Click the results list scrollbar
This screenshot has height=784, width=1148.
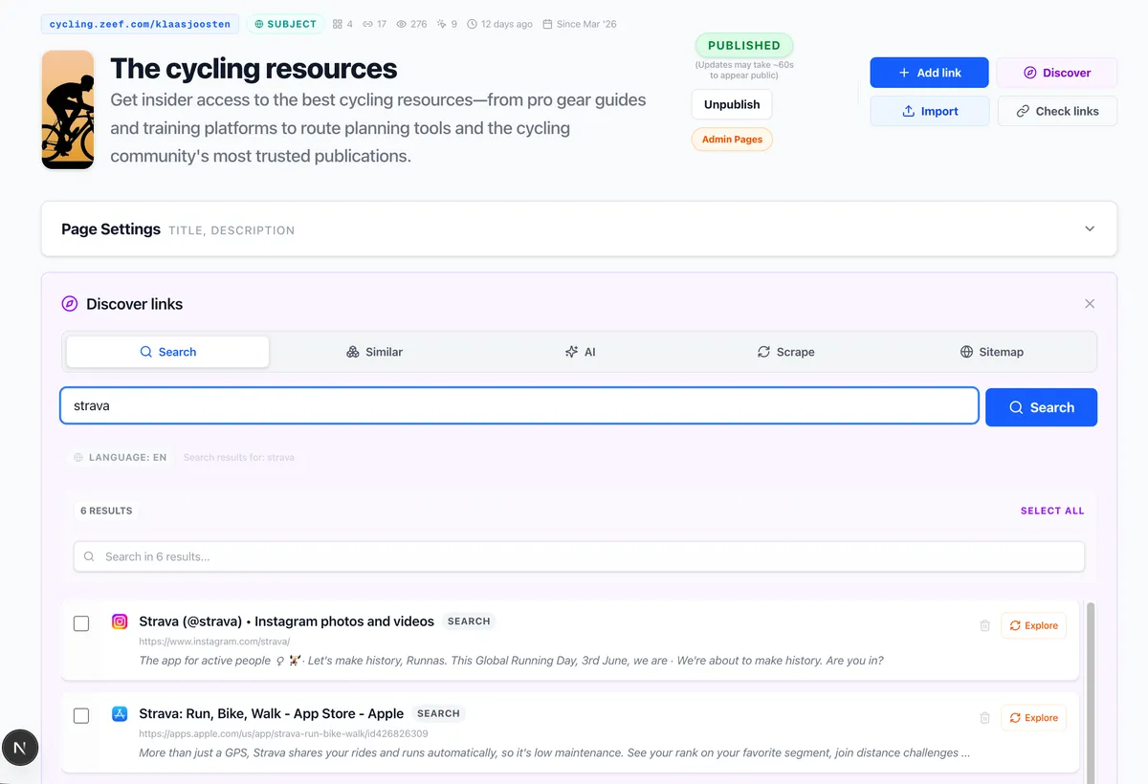(x=1091, y=692)
